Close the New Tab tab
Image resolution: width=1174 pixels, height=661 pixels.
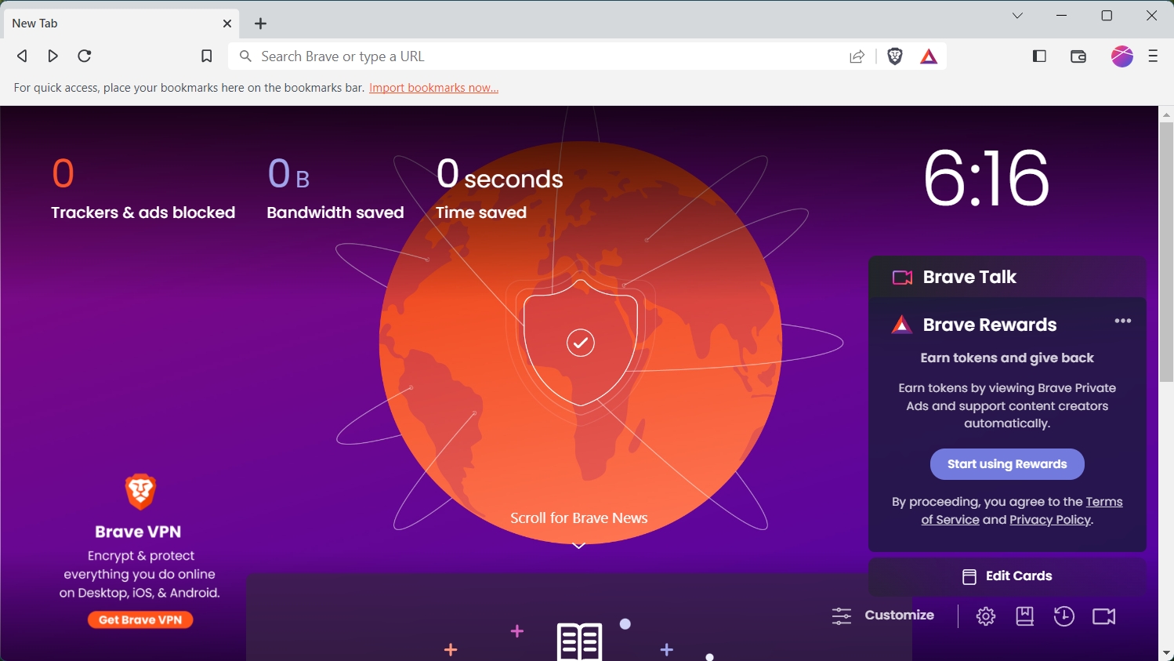[227, 24]
